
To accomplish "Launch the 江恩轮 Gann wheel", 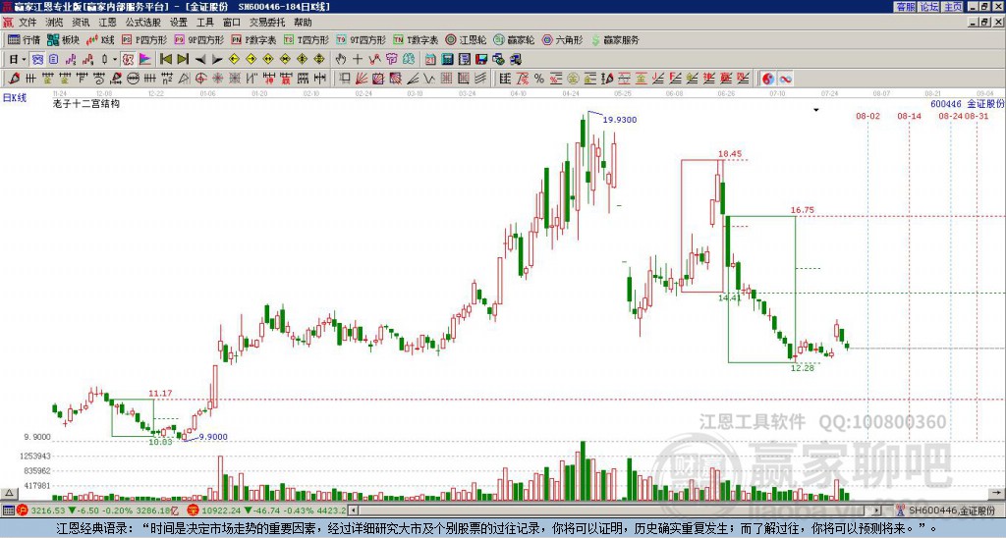I will 466,39.
